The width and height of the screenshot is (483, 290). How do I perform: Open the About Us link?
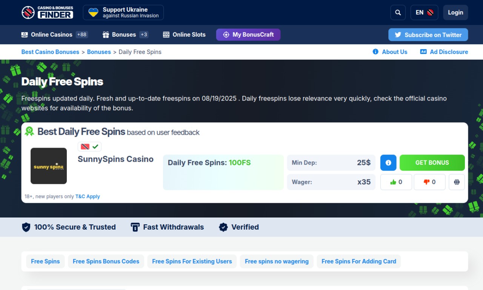tap(390, 52)
